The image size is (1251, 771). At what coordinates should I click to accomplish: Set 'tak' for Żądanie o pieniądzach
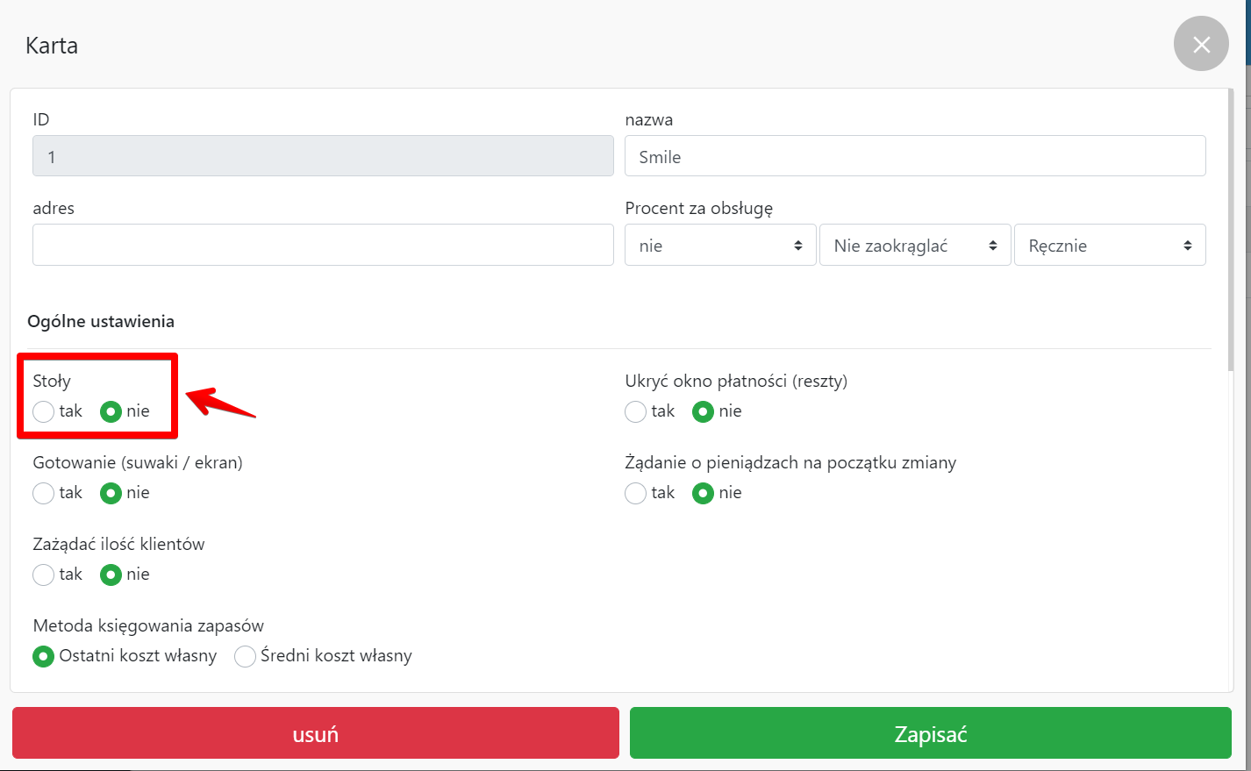tap(636, 493)
